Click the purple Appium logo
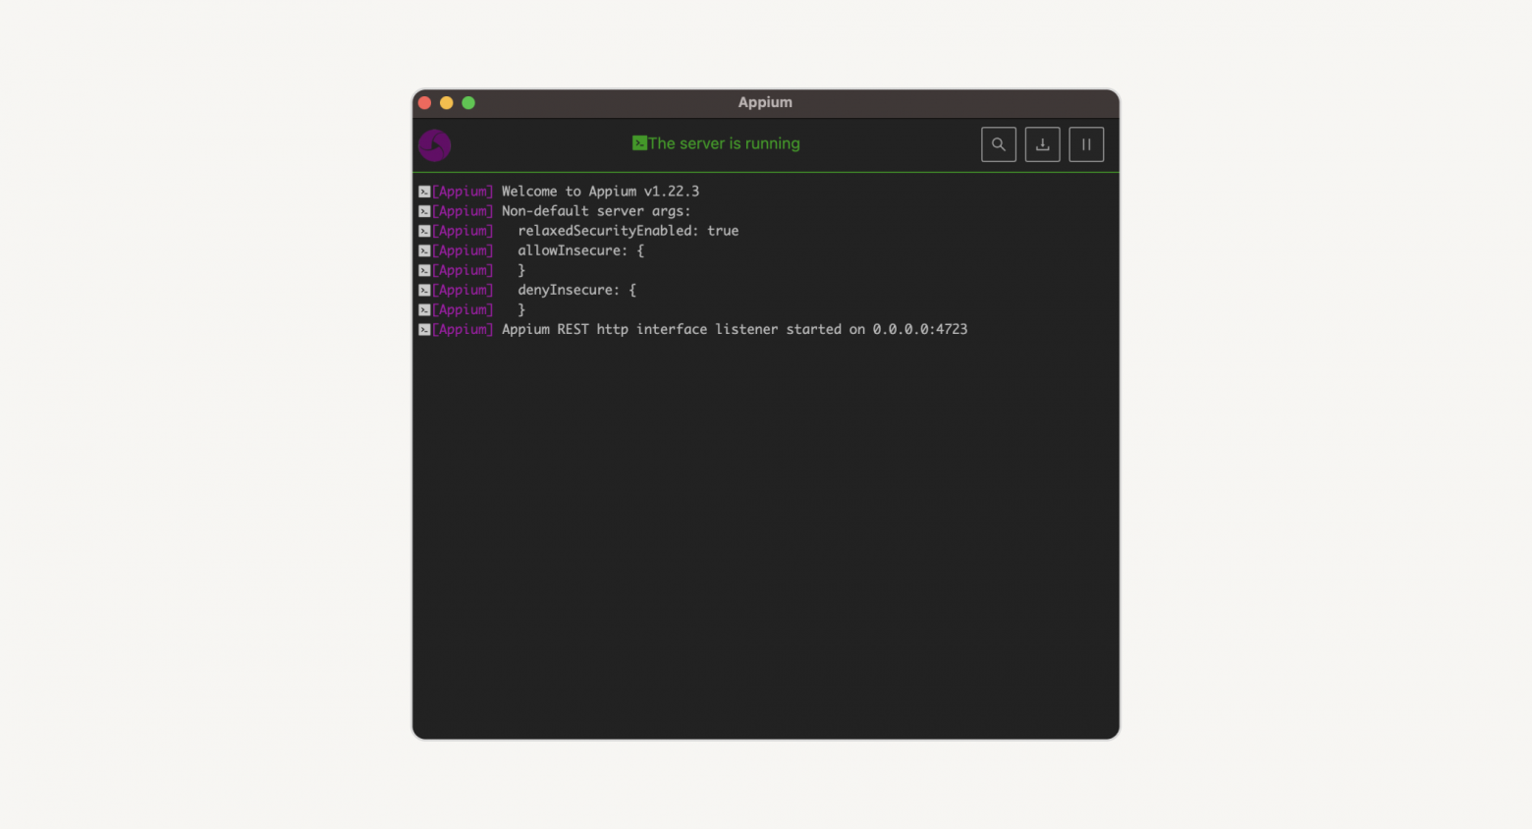 click(x=434, y=145)
